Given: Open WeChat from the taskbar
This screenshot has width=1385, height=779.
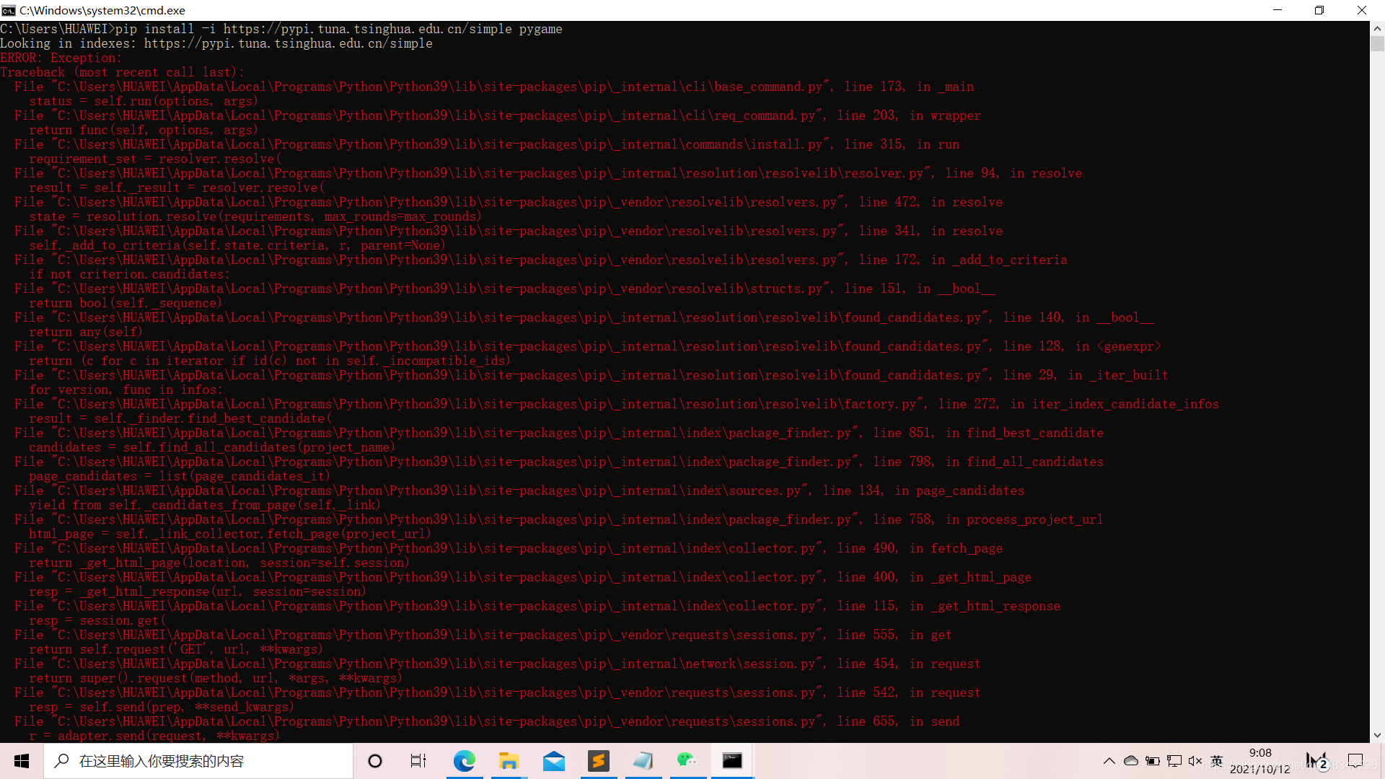Looking at the screenshot, I should coord(687,761).
